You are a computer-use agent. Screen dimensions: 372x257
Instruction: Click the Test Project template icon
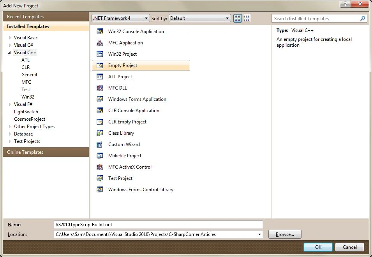[x=100, y=178]
